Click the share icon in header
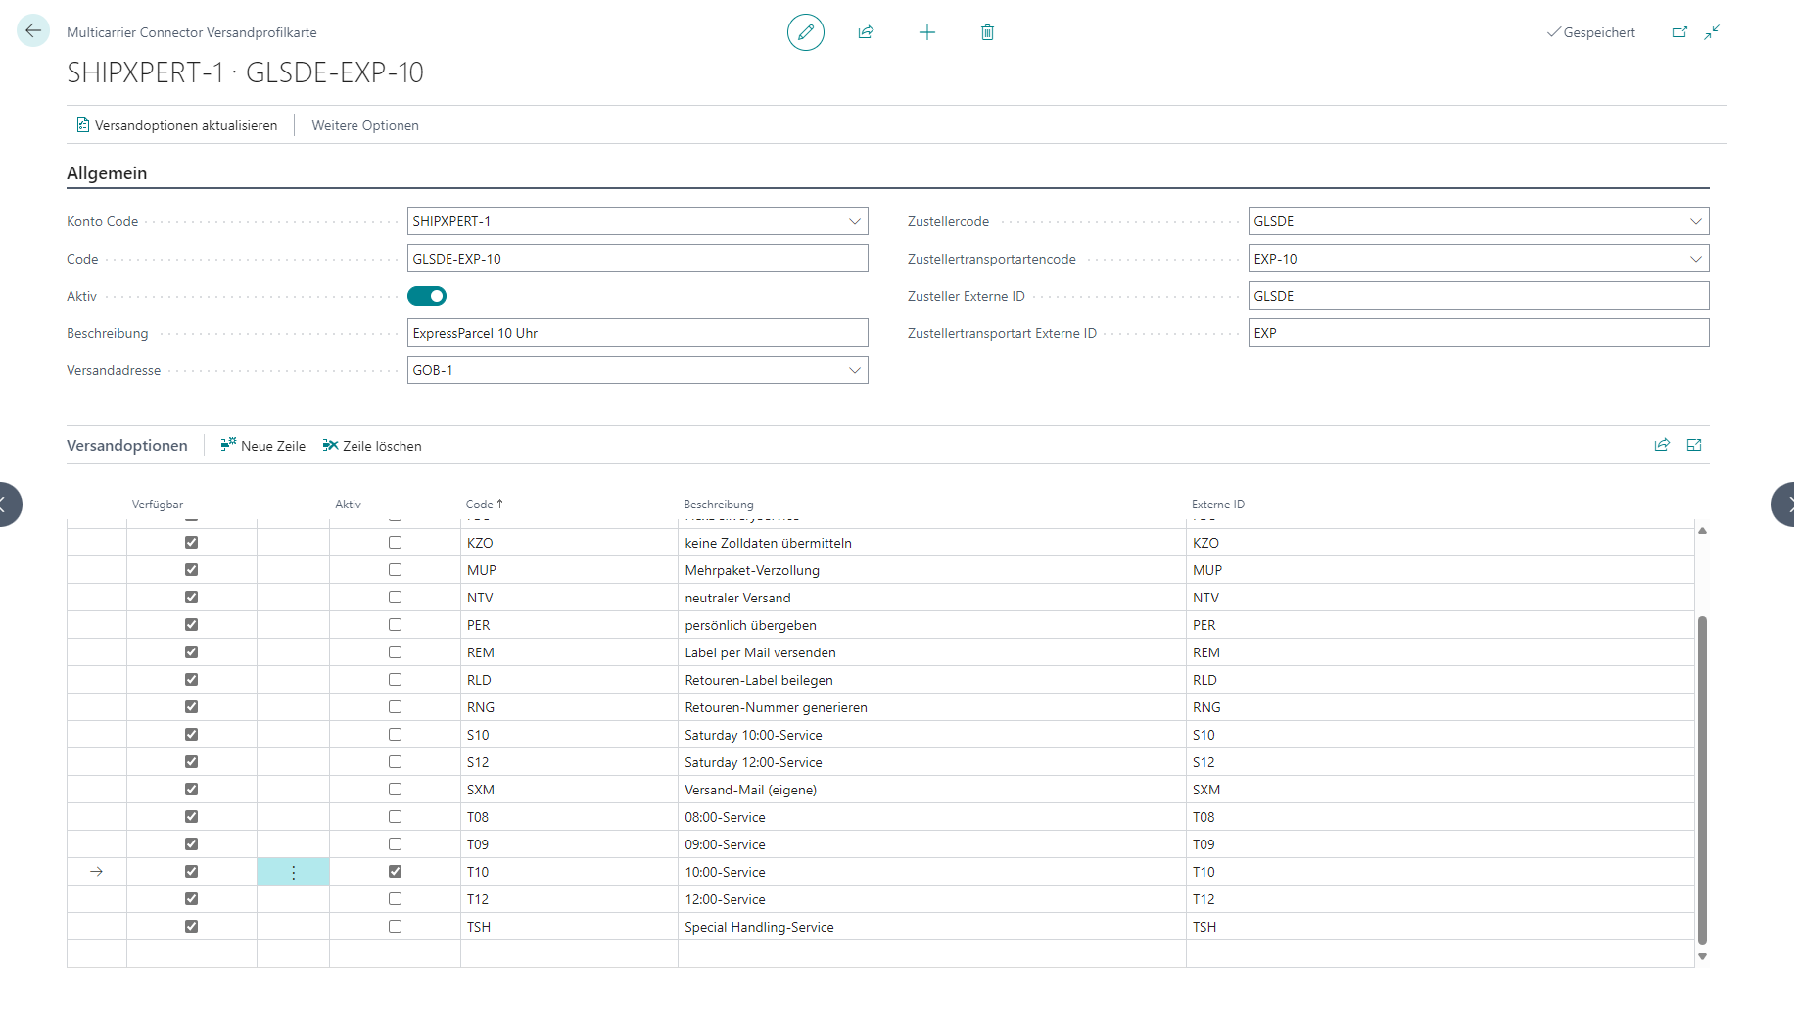The image size is (1794, 1009). click(x=866, y=32)
